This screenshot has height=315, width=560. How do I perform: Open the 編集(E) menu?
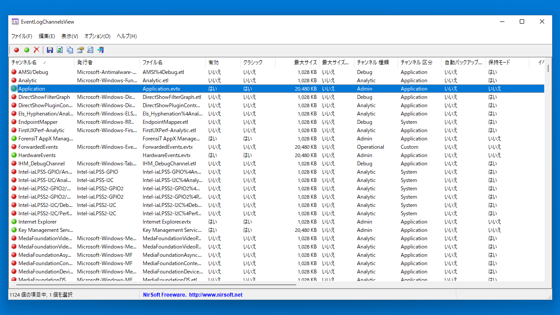[x=47, y=36]
